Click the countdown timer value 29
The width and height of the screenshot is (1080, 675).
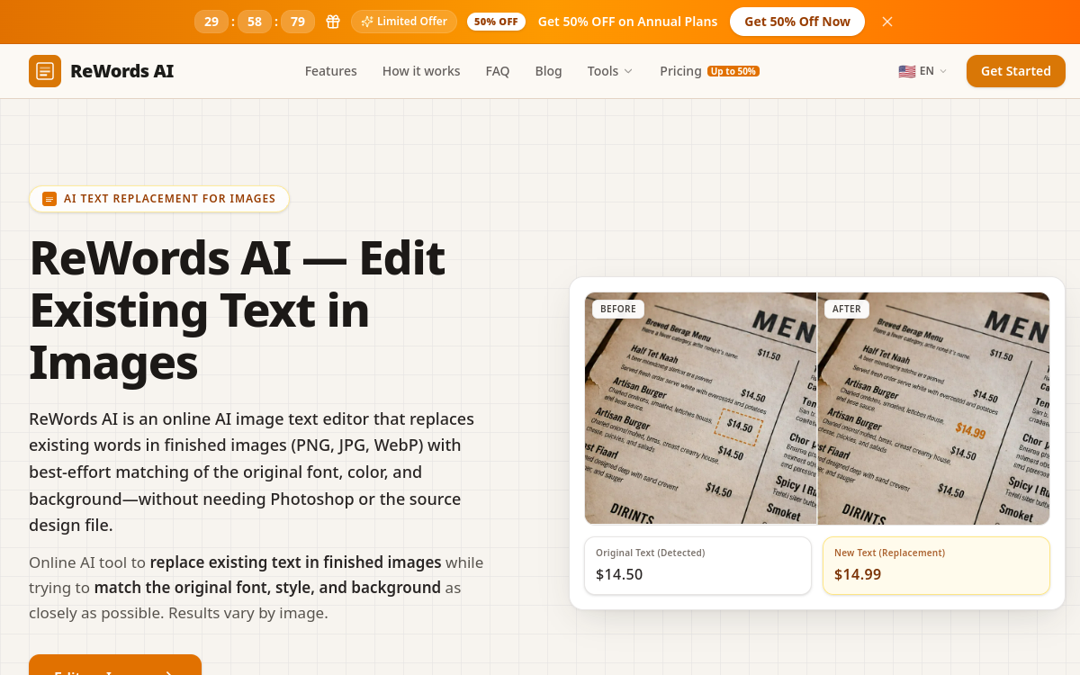211,22
